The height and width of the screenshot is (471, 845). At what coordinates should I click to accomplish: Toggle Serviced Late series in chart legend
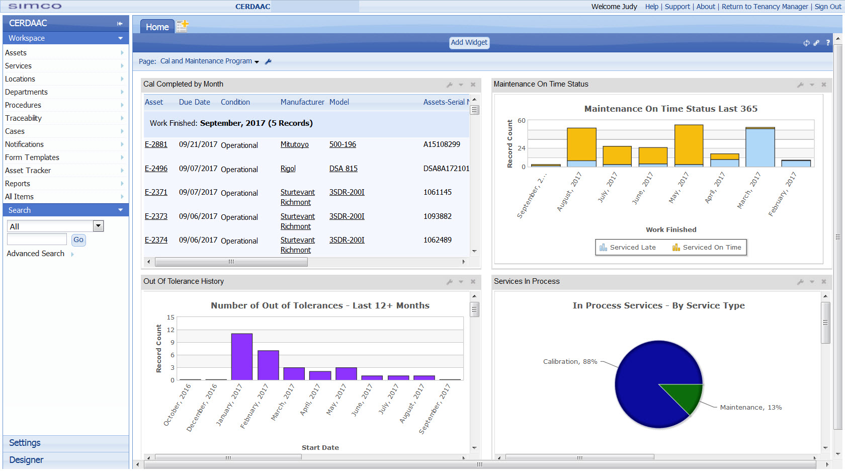point(628,248)
